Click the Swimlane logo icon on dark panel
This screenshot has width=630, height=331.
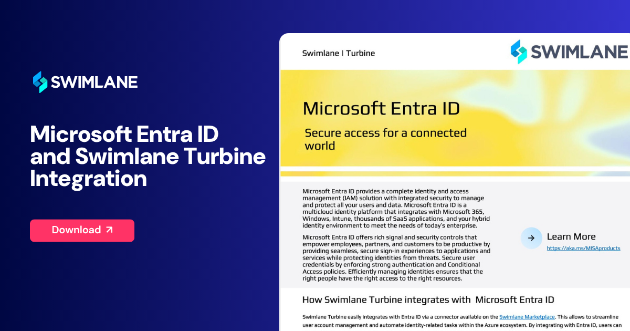tap(40, 82)
